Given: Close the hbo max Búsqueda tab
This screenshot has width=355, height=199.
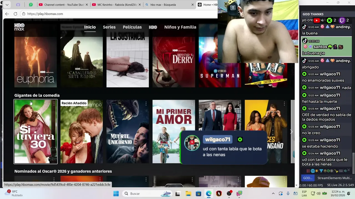Looking at the screenshot, I should 192,5.
